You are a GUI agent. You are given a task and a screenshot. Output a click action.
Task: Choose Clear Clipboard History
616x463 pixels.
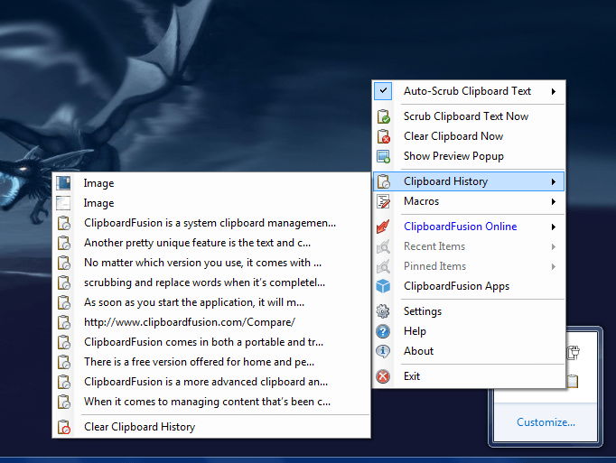[139, 427]
